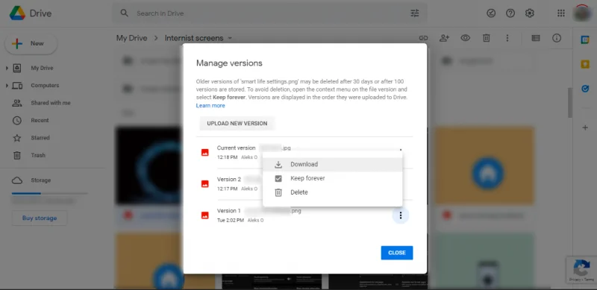Open Google Tasks side panel

(585, 89)
